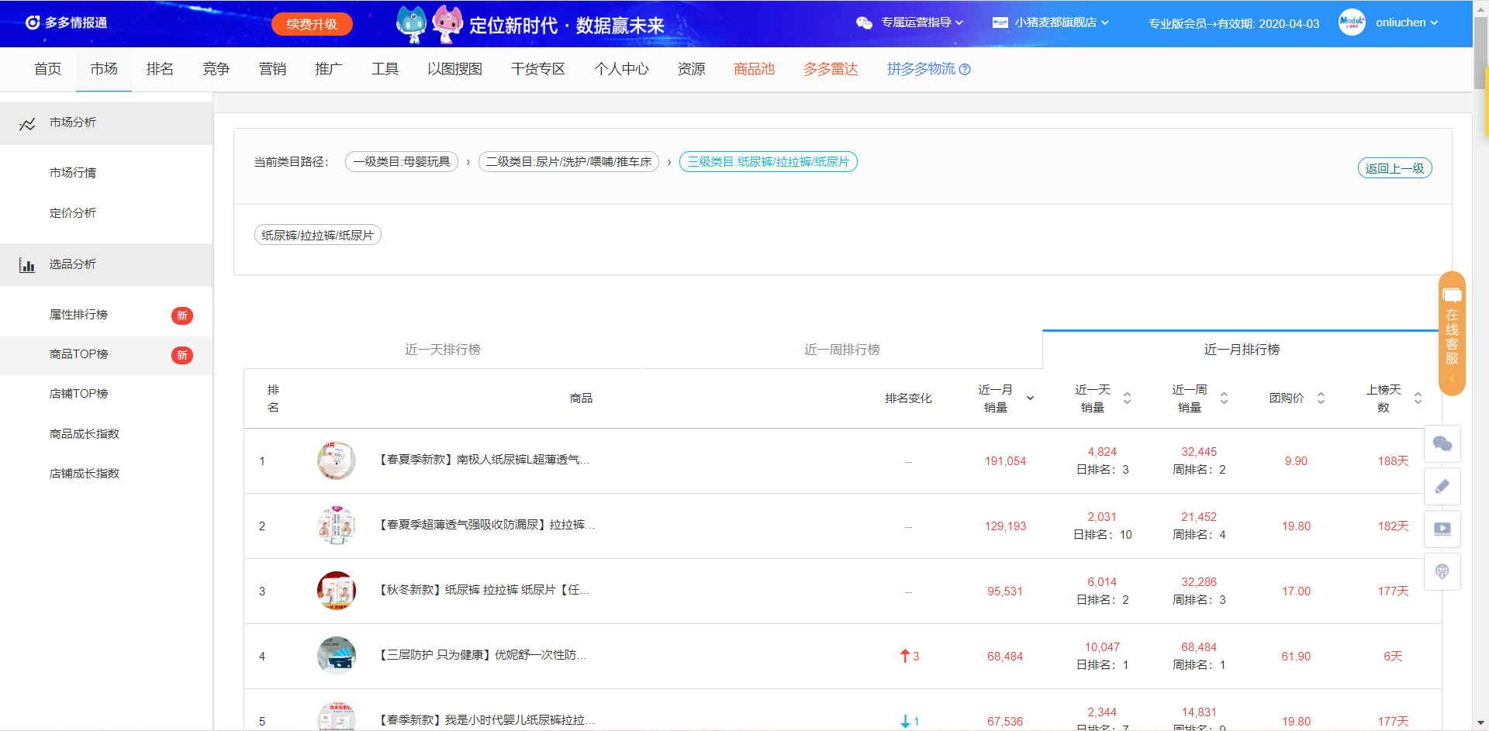Select breadcrumb 三级类目:纸尿裤/拉拉裤/纸尿片
This screenshot has height=731, width=1489.
click(x=768, y=162)
